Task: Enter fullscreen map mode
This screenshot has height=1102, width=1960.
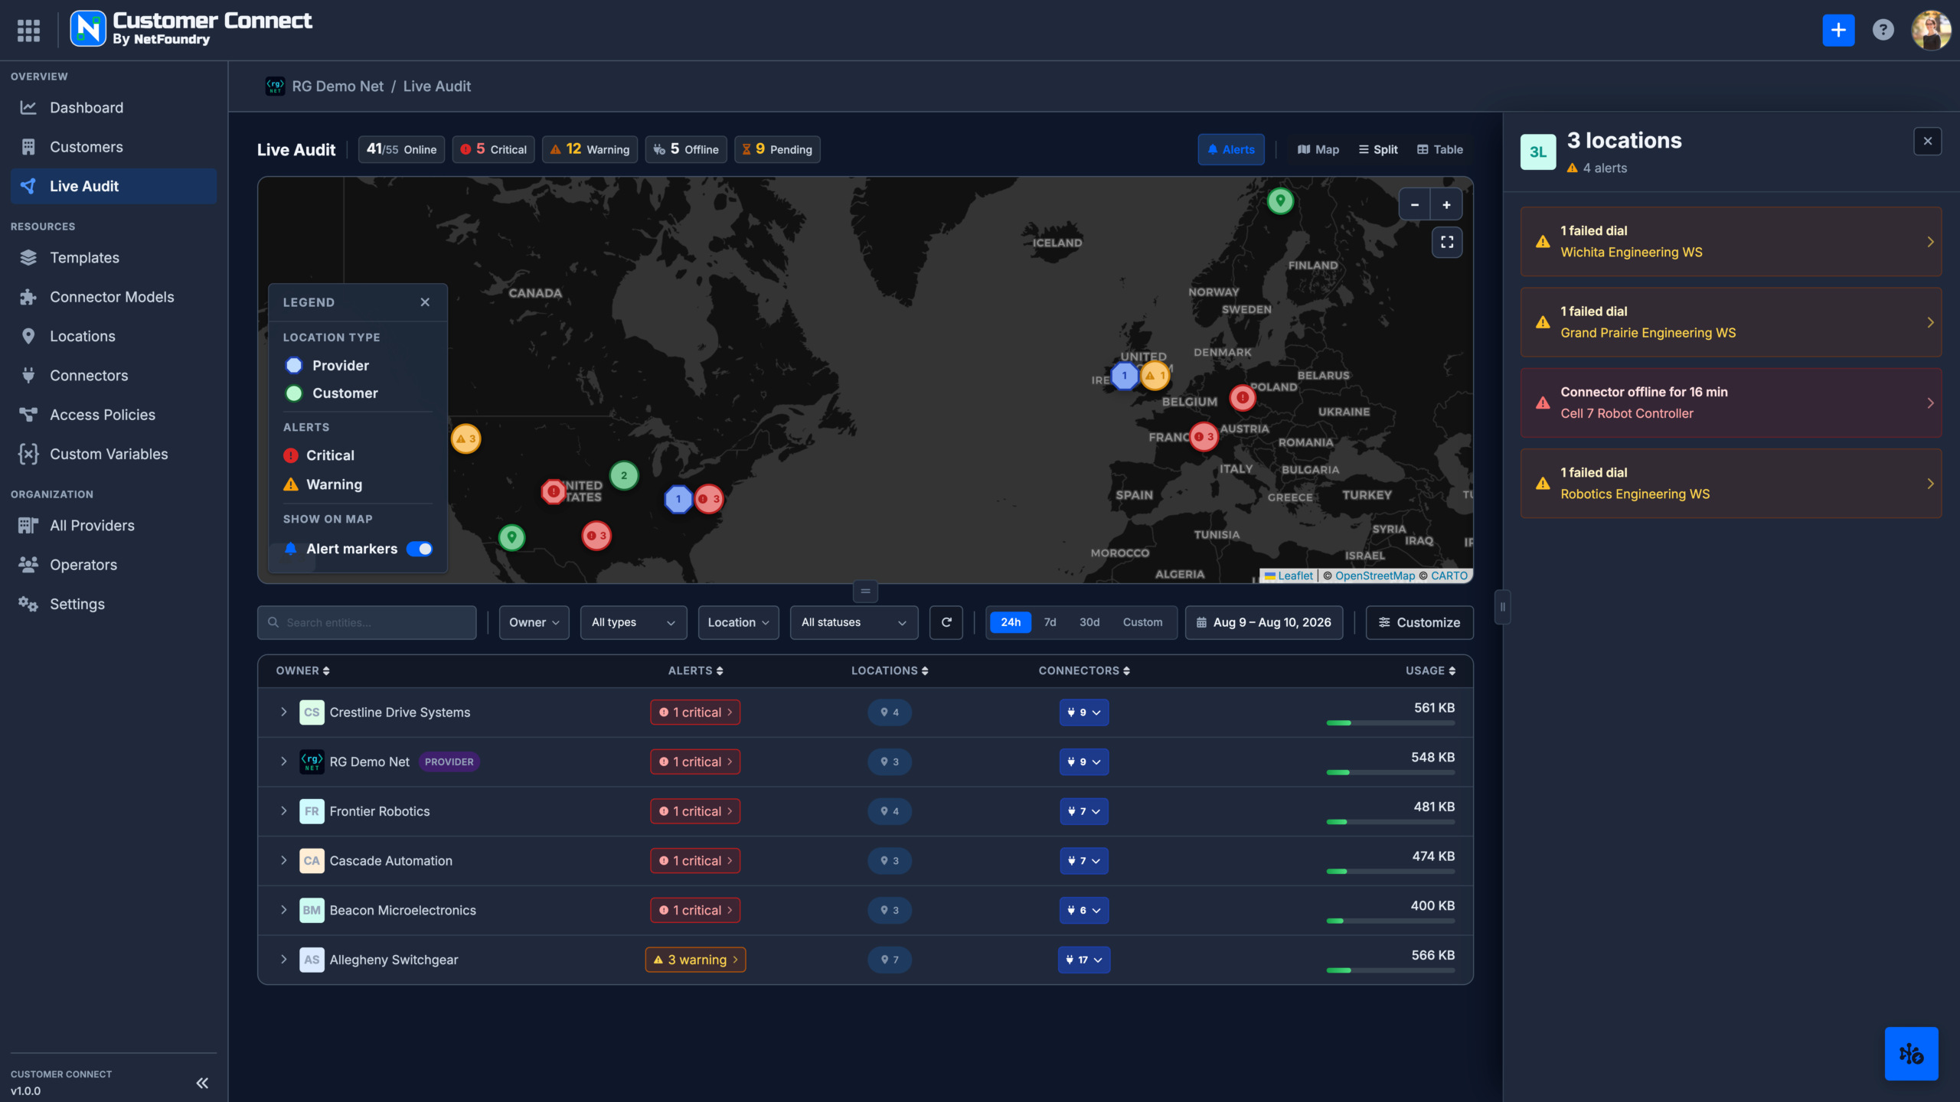Action: [x=1447, y=243]
